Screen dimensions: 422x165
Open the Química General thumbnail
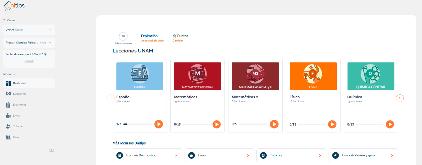371,76
